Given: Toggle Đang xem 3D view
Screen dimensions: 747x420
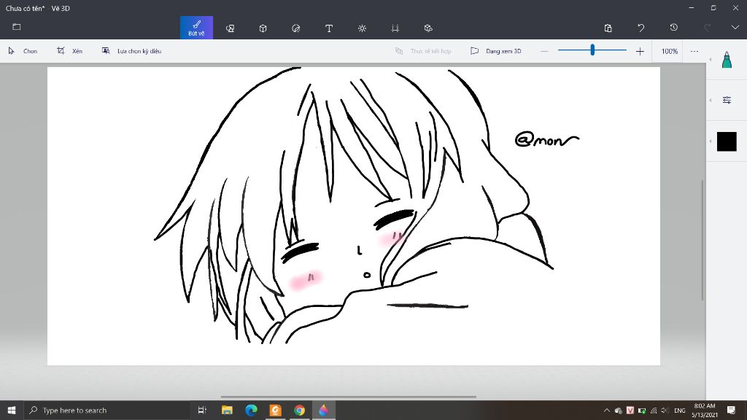Looking at the screenshot, I should point(495,51).
